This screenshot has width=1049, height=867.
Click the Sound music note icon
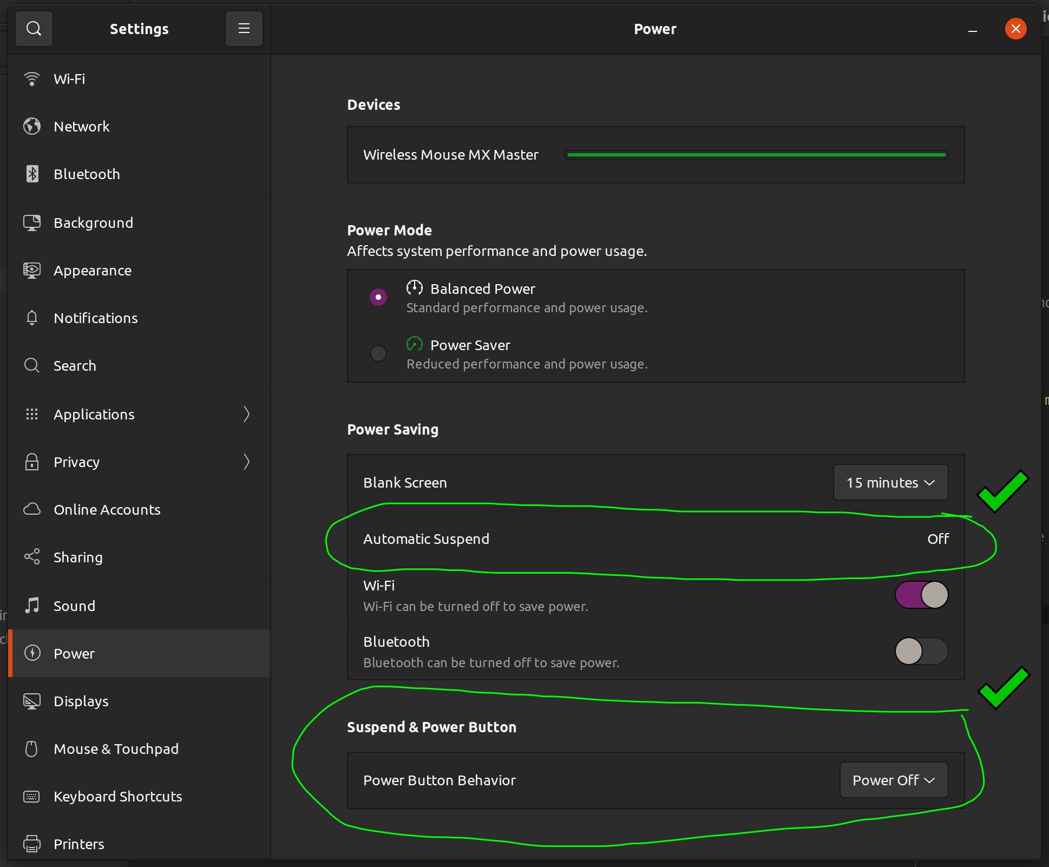tap(32, 606)
